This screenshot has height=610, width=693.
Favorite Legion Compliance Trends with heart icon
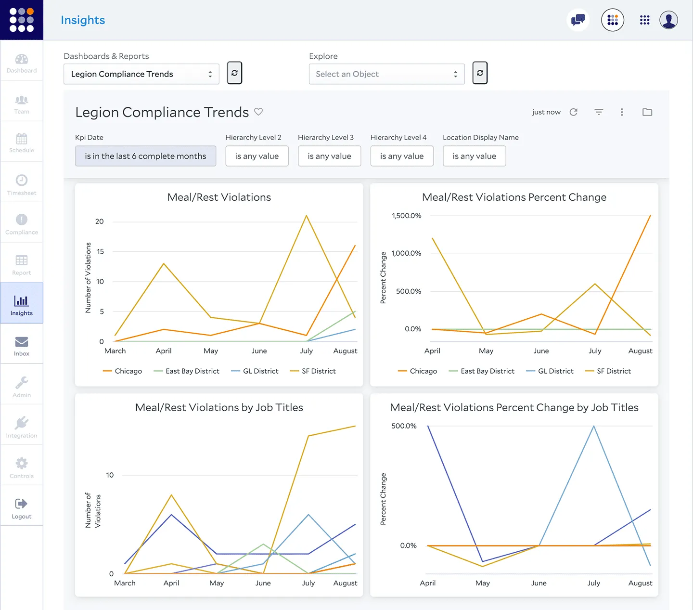[x=258, y=112]
